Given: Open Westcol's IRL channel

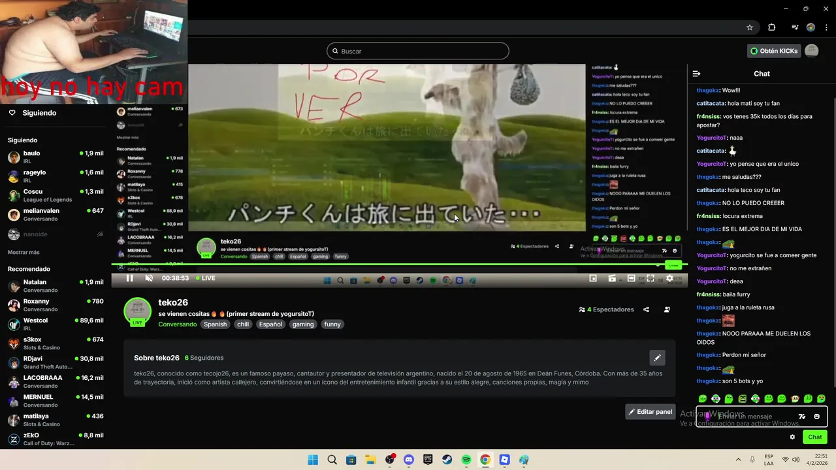Looking at the screenshot, I should (x=56, y=324).
